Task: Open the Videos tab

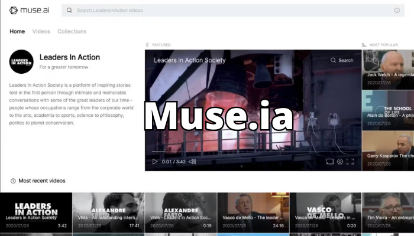Action: 41,31
